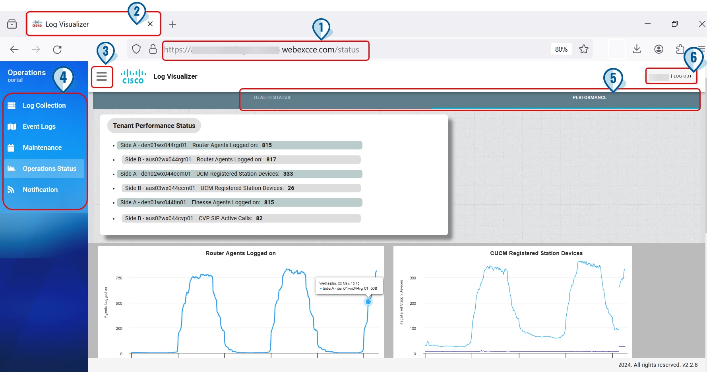Open the list all tabs button
The height and width of the screenshot is (372, 707).
tap(12, 24)
